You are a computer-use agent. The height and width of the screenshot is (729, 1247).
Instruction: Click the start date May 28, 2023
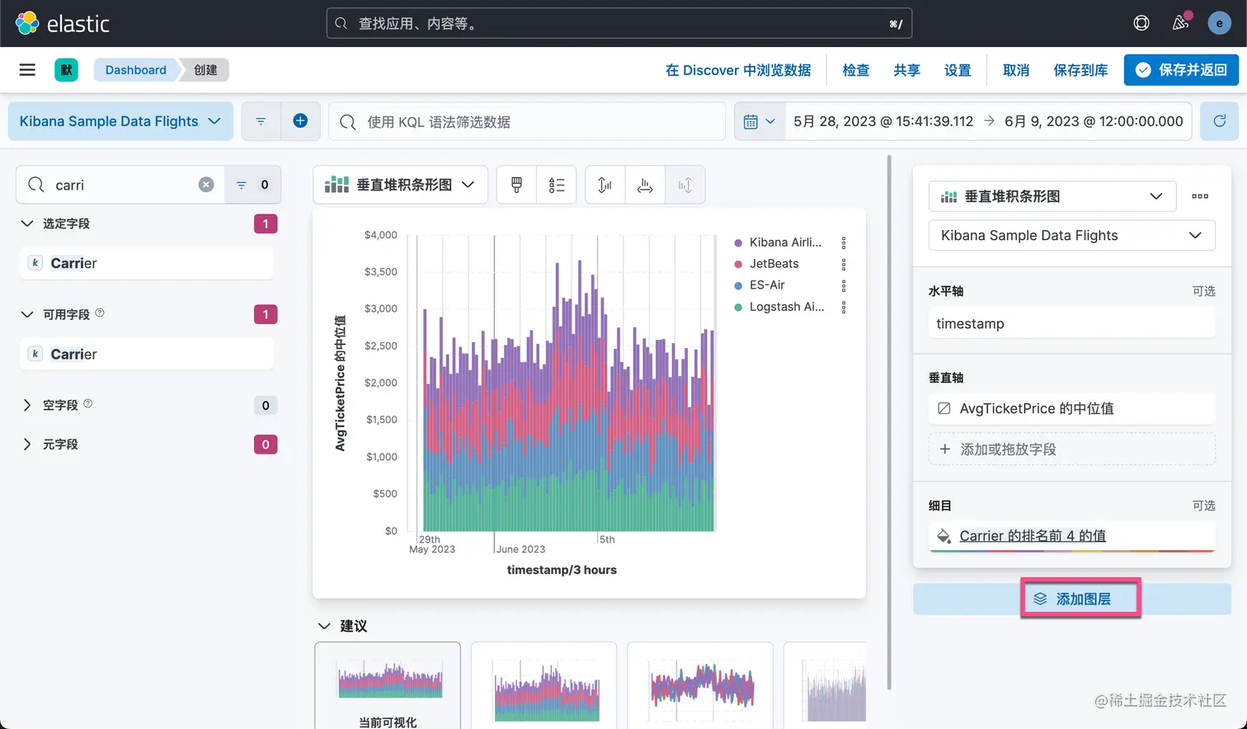click(883, 121)
